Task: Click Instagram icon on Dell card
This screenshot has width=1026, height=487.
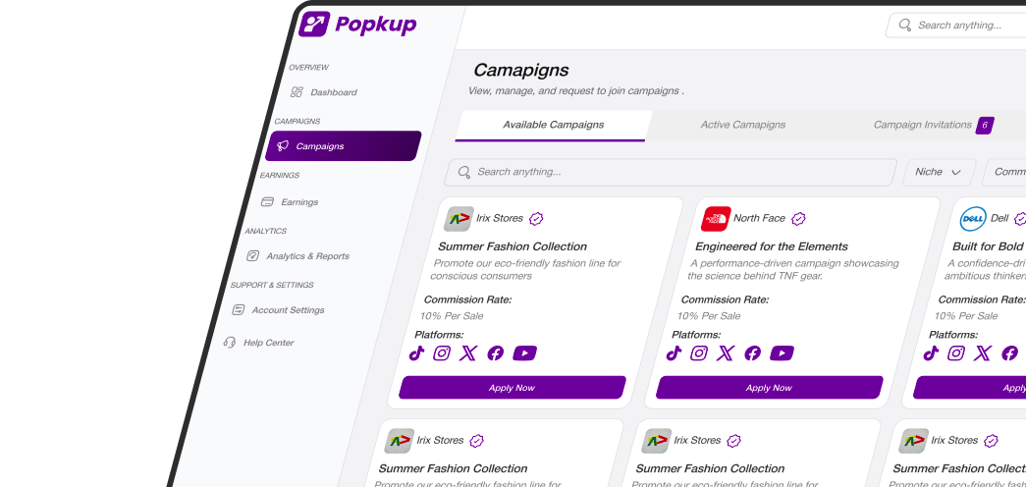Action: pos(956,353)
